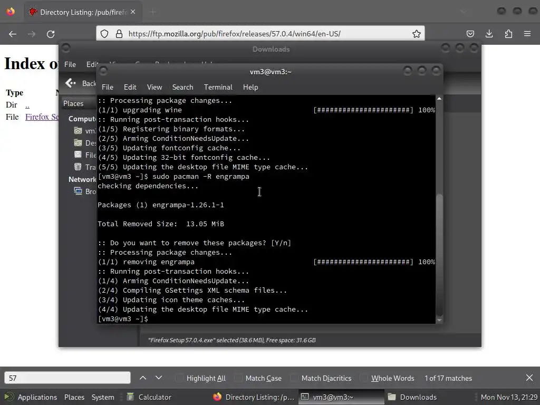540x405 pixels.
Task: Jump to next find match
Action: click(159, 378)
